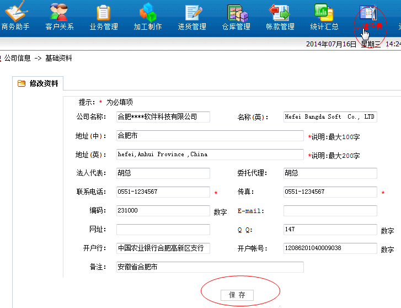
Task: Open the 进货管理 module icon
Action: (193, 13)
